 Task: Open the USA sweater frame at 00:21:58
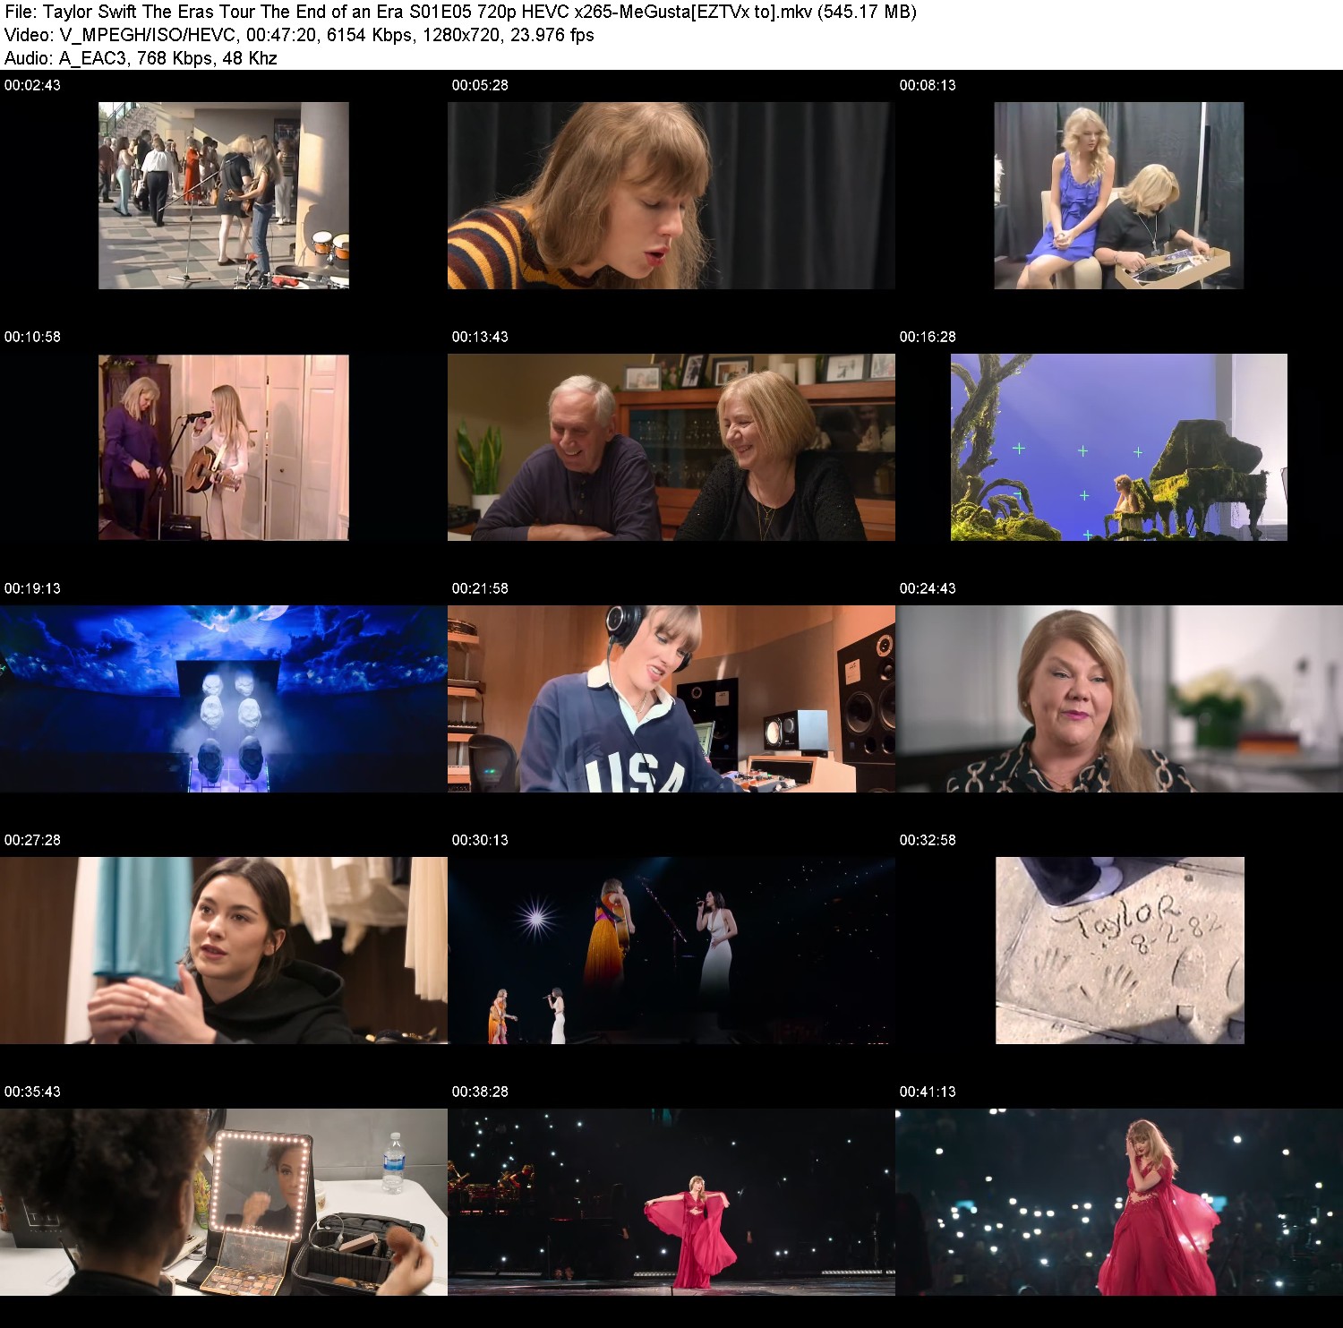pos(671,698)
